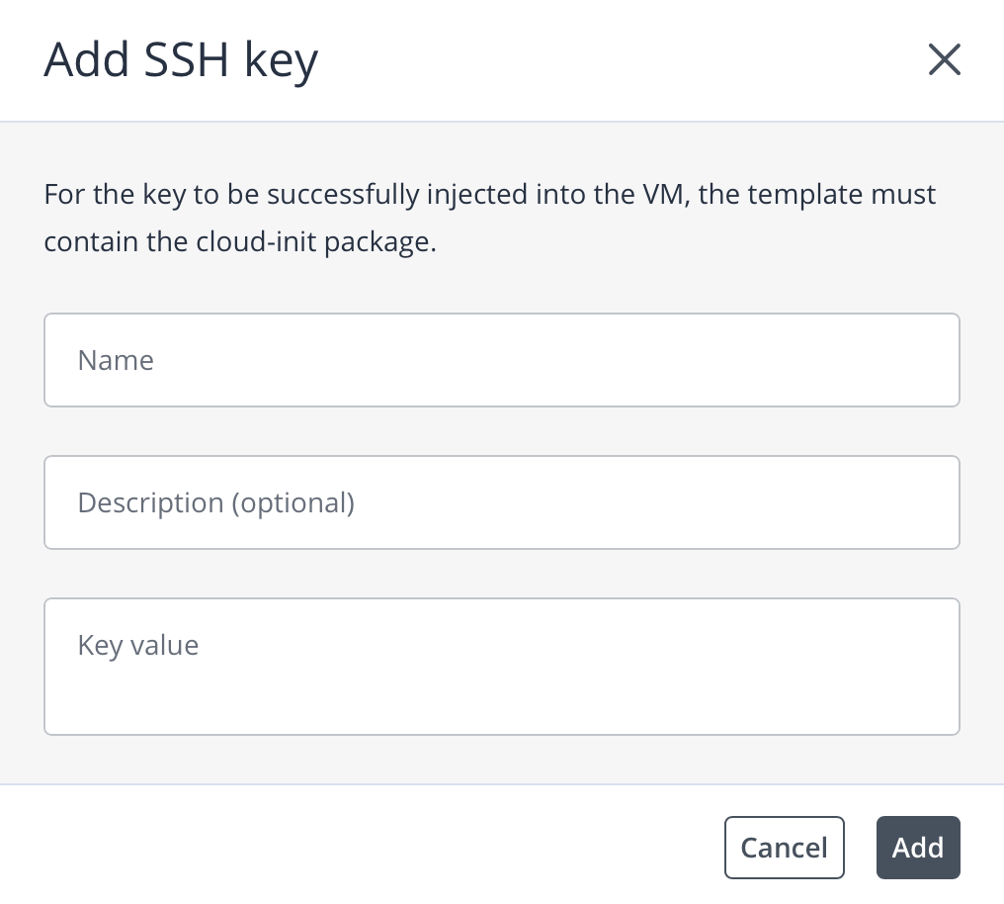Submit the SSH key with Add
The width and height of the screenshot is (1004, 904).
pos(917,848)
